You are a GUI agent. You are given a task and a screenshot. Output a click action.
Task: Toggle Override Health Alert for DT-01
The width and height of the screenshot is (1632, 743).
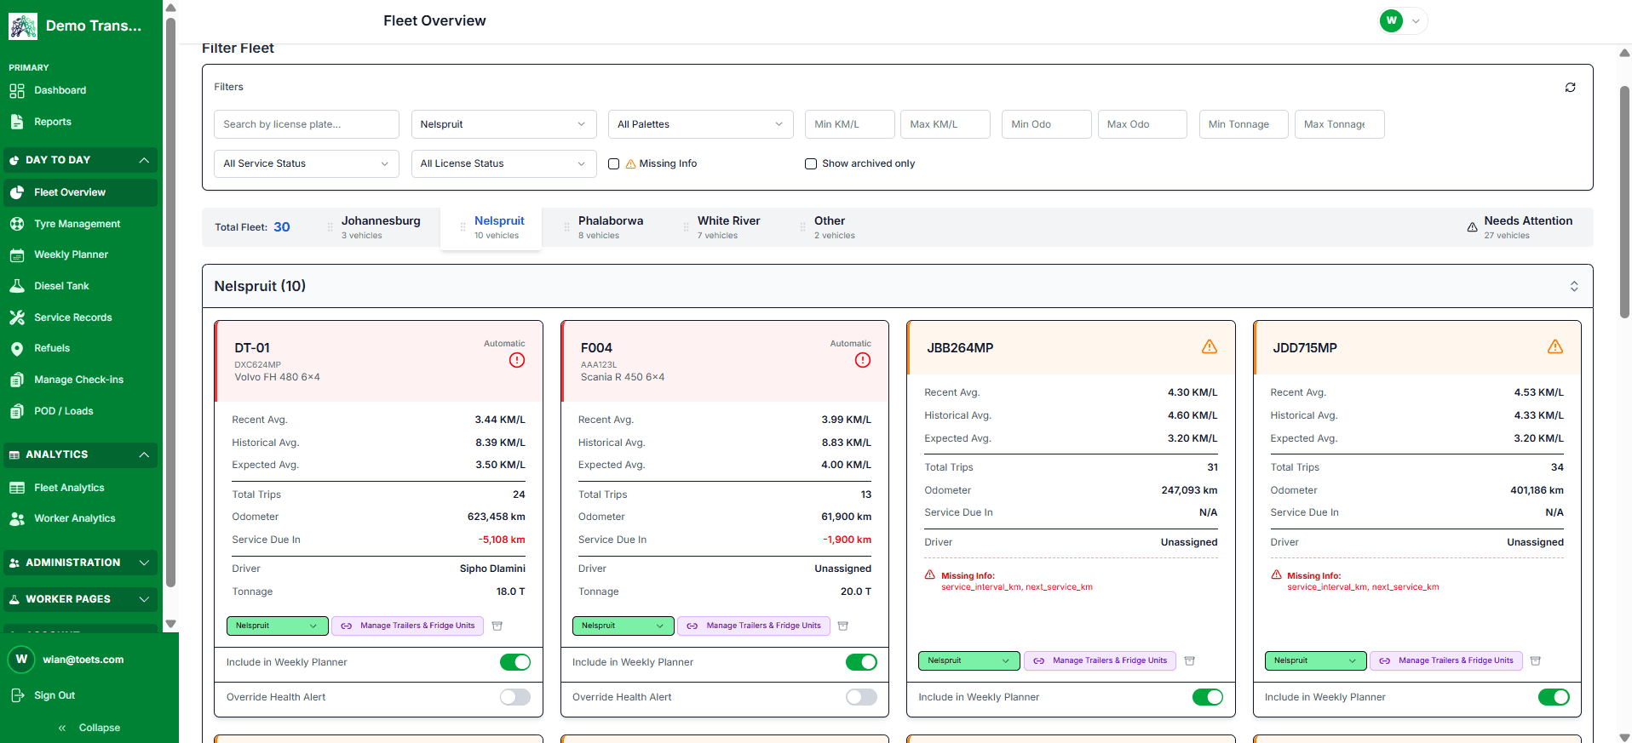pos(515,697)
